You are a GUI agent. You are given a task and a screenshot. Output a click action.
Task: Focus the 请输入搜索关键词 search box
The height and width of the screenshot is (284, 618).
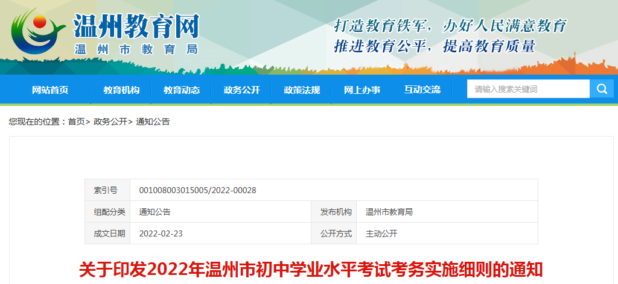(x=527, y=89)
